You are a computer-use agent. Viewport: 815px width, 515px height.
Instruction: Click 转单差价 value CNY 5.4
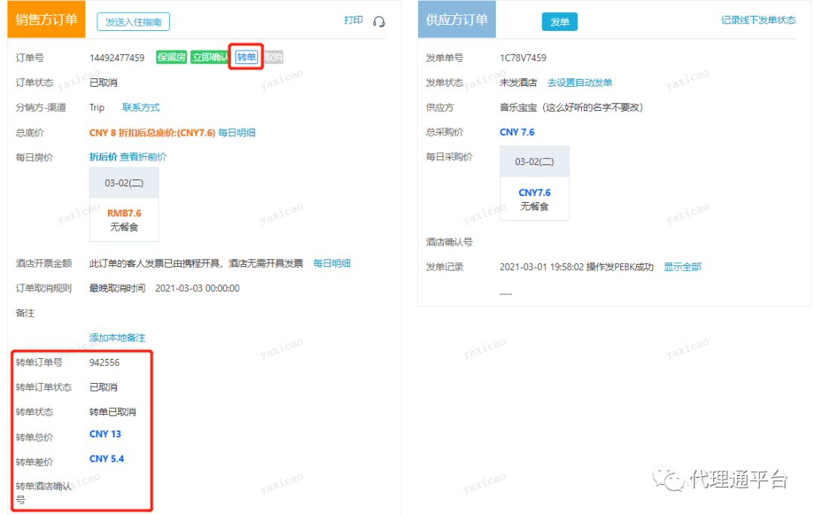point(106,459)
